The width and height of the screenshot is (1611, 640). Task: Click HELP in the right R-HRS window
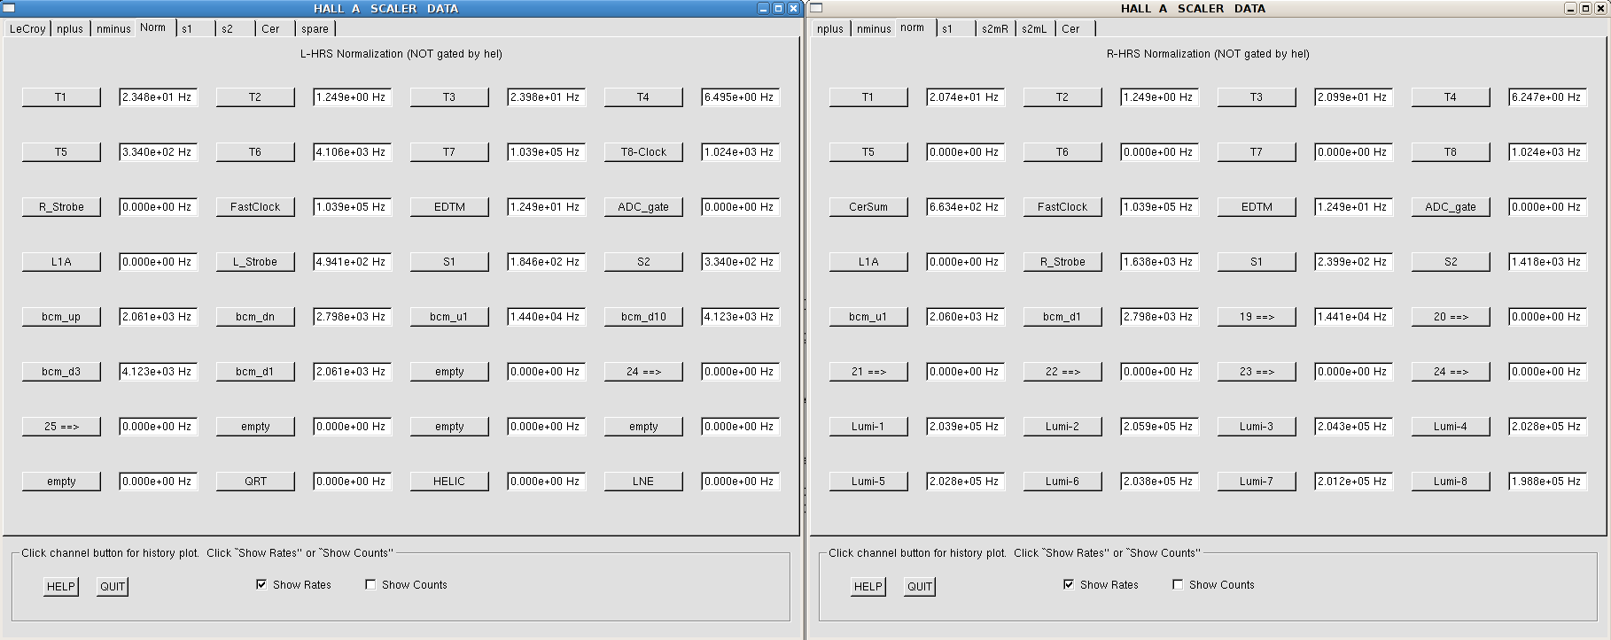(x=868, y=586)
